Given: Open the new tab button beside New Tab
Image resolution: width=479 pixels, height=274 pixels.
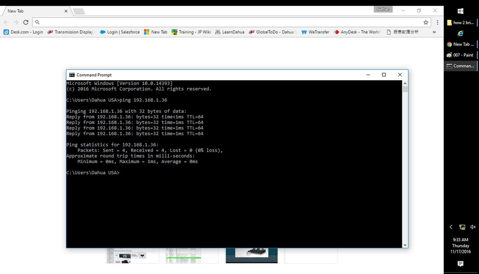Looking at the screenshot, I should pos(79,12).
